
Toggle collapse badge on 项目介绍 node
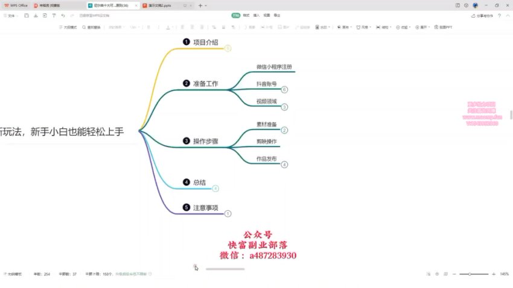(x=228, y=48)
